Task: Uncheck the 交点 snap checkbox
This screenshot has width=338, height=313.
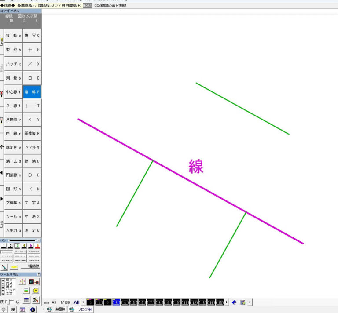Action: pos(3,284)
